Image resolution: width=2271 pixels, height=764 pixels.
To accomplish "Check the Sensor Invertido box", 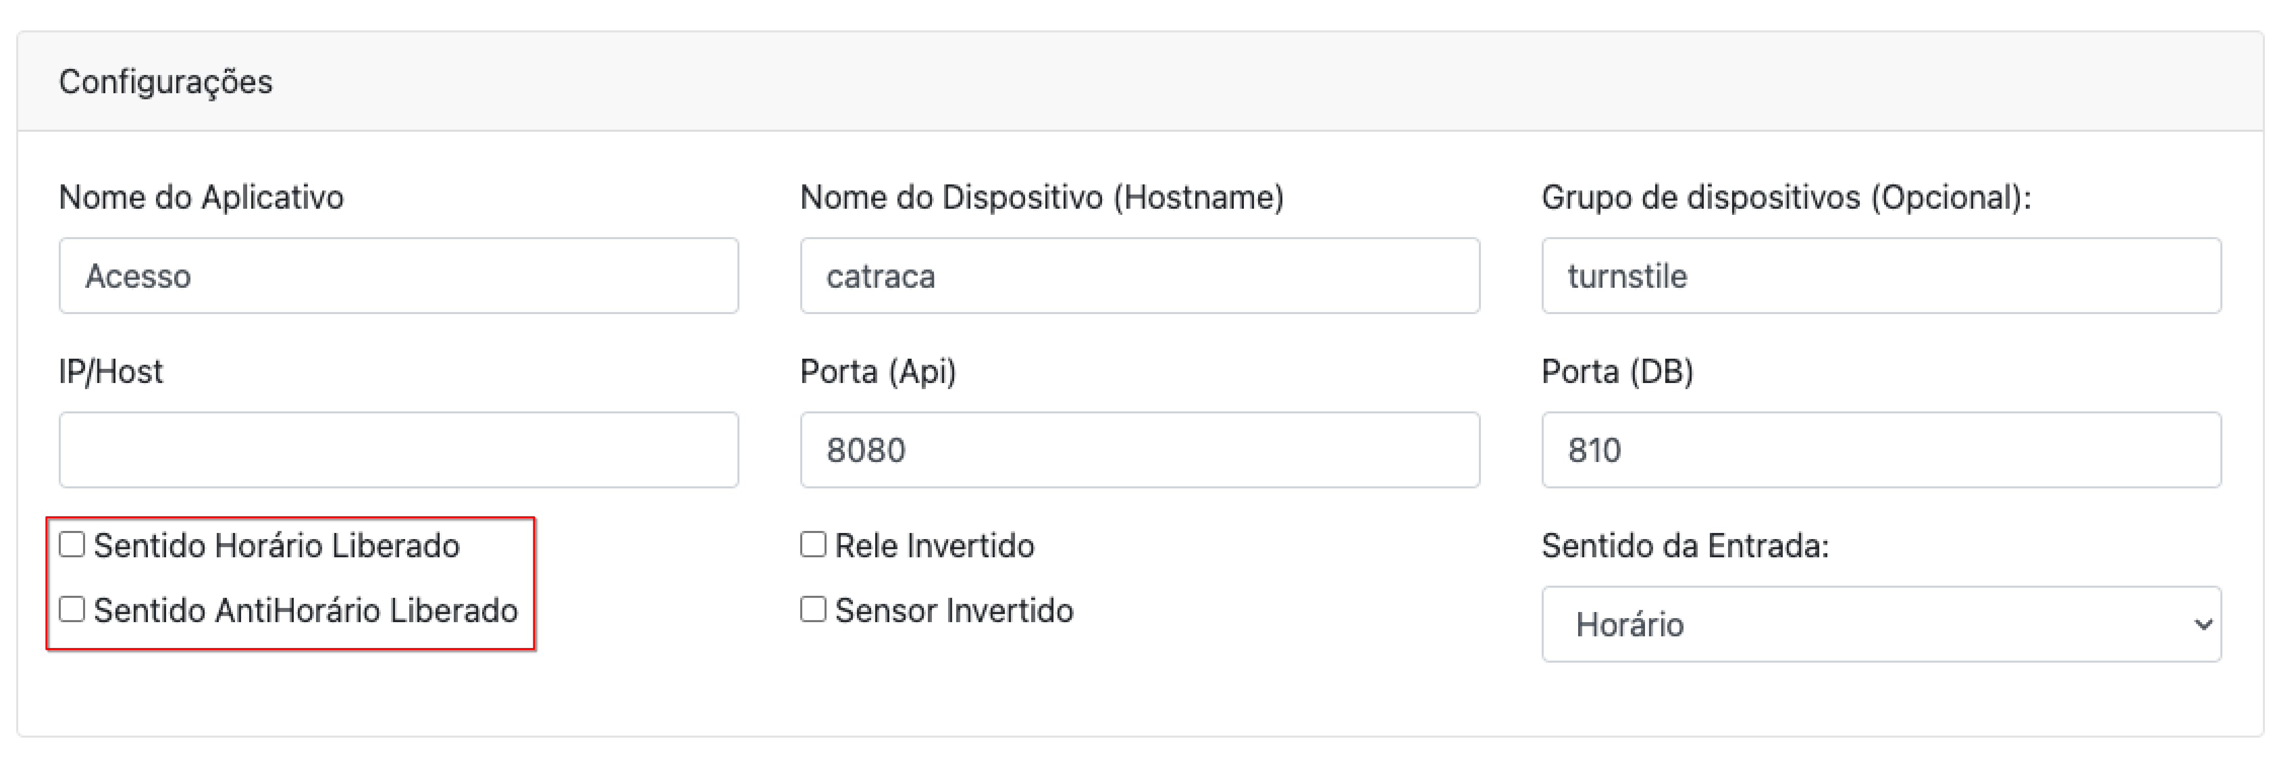I will click(x=813, y=609).
